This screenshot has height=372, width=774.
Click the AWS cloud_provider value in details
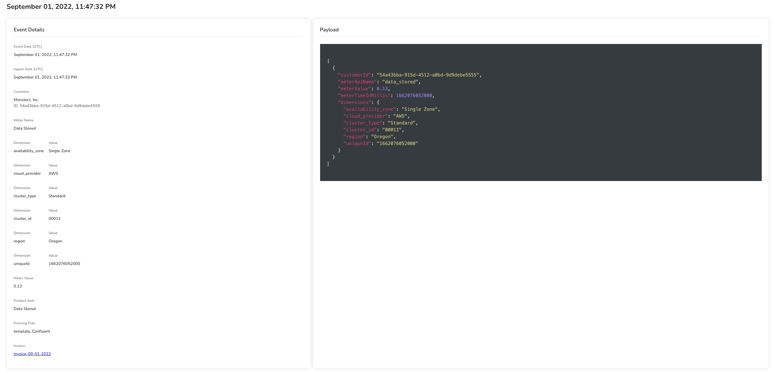53,173
